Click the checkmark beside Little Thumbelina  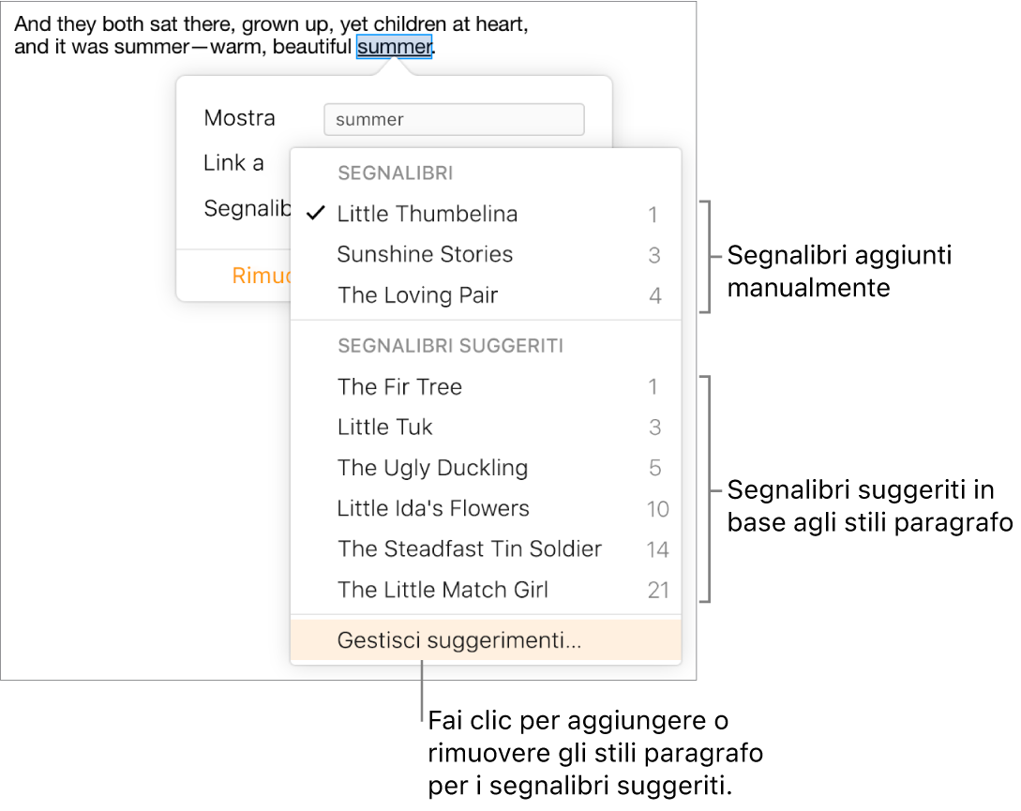click(316, 214)
